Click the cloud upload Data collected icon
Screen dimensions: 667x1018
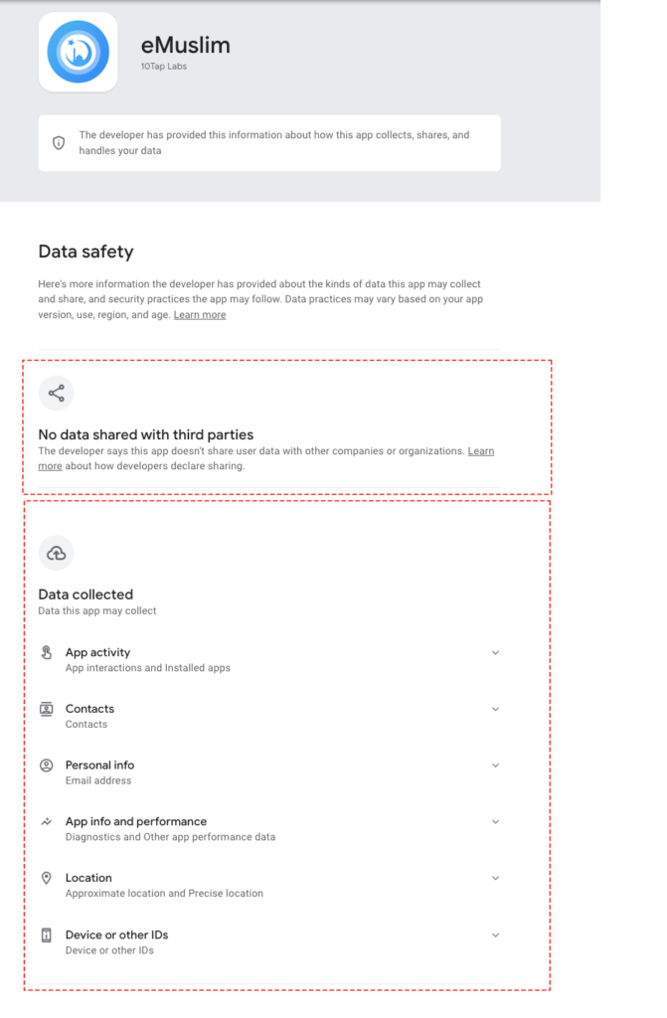[x=56, y=553]
